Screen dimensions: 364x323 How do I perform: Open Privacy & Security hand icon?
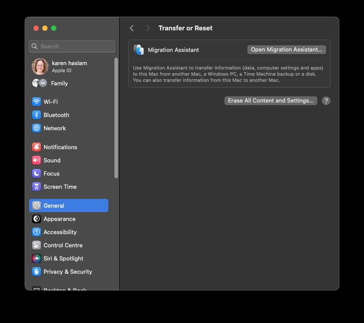coord(37,272)
